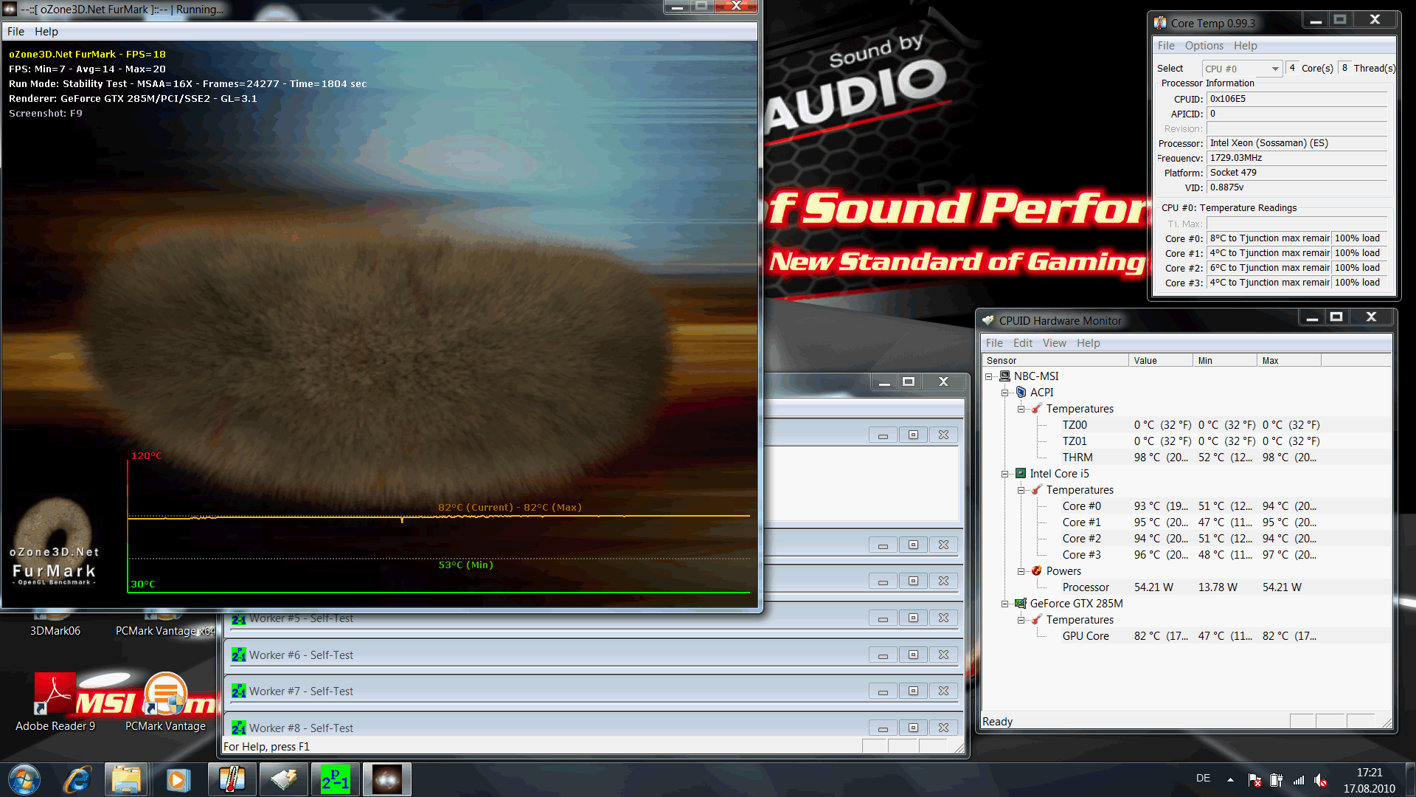This screenshot has width=1416, height=797.
Task: Select the Processor power row
Action: 1085,587
